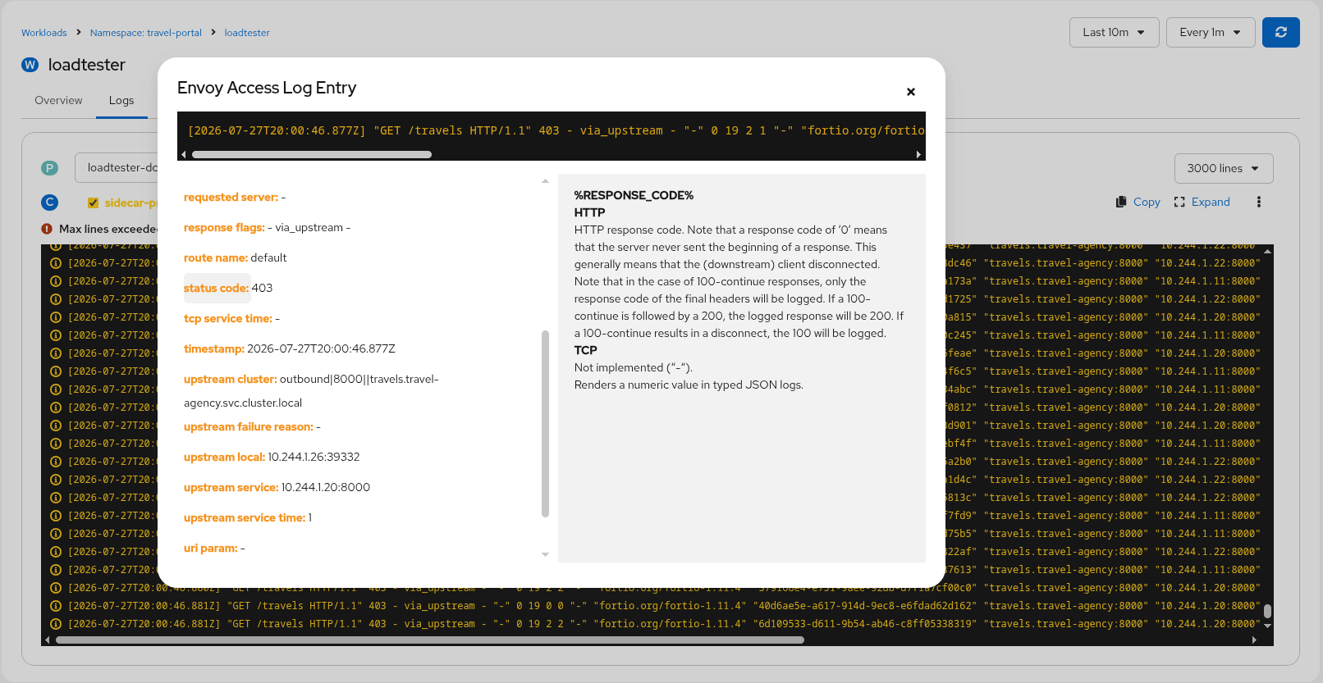Click the log entry horizontal scrollbar thumb

pyautogui.click(x=312, y=154)
